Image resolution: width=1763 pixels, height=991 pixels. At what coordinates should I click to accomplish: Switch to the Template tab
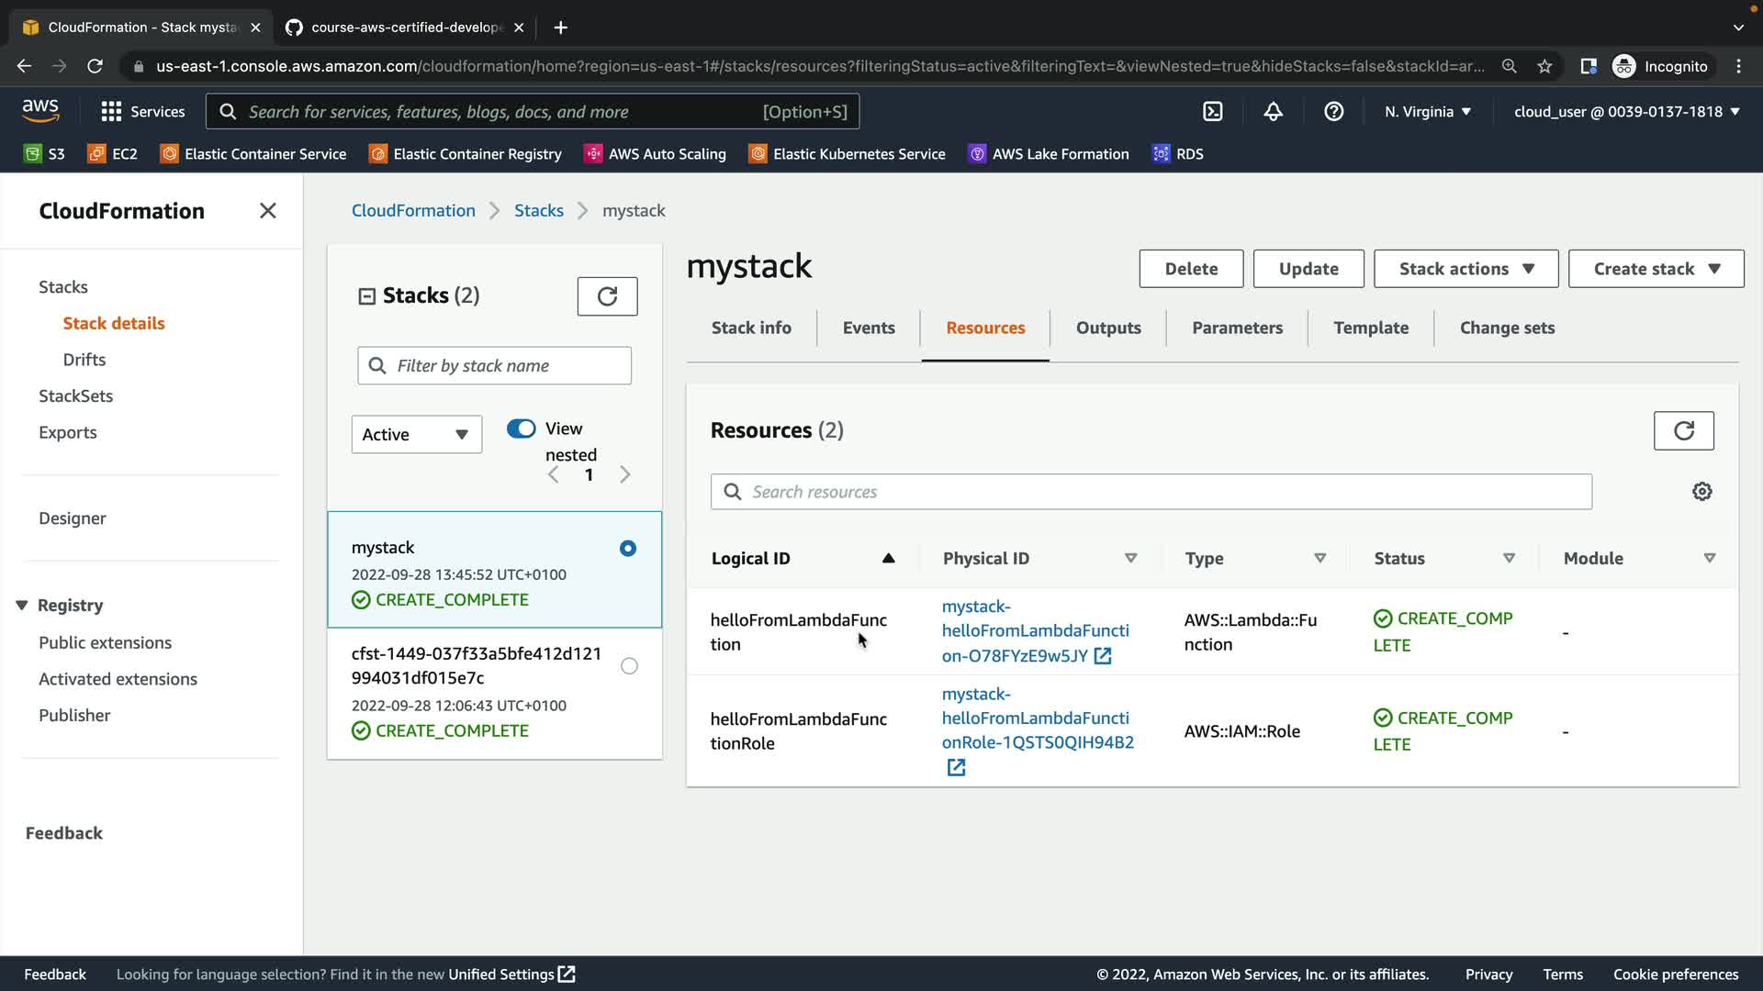click(x=1370, y=328)
